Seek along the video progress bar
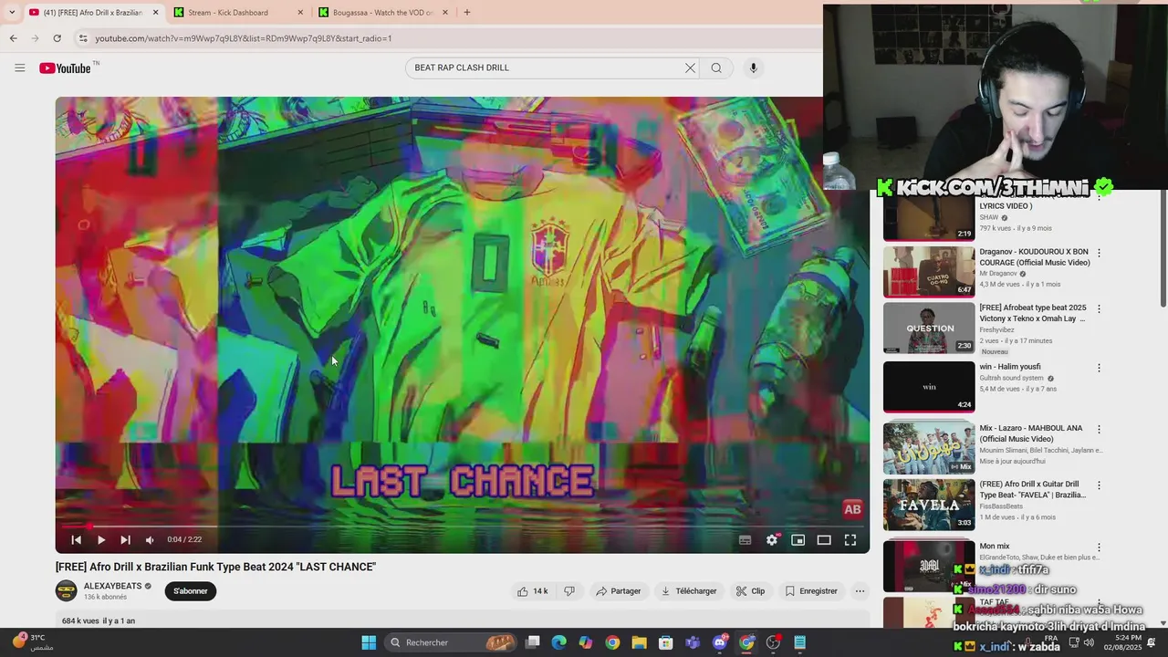The height and width of the screenshot is (657, 1168). click(462, 526)
